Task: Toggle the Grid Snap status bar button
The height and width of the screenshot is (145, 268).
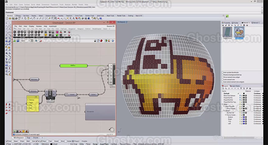Action: 74,144
